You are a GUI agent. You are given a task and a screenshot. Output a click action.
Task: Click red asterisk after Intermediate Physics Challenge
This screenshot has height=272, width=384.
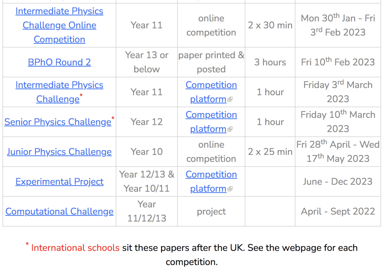pyautogui.click(x=81, y=96)
